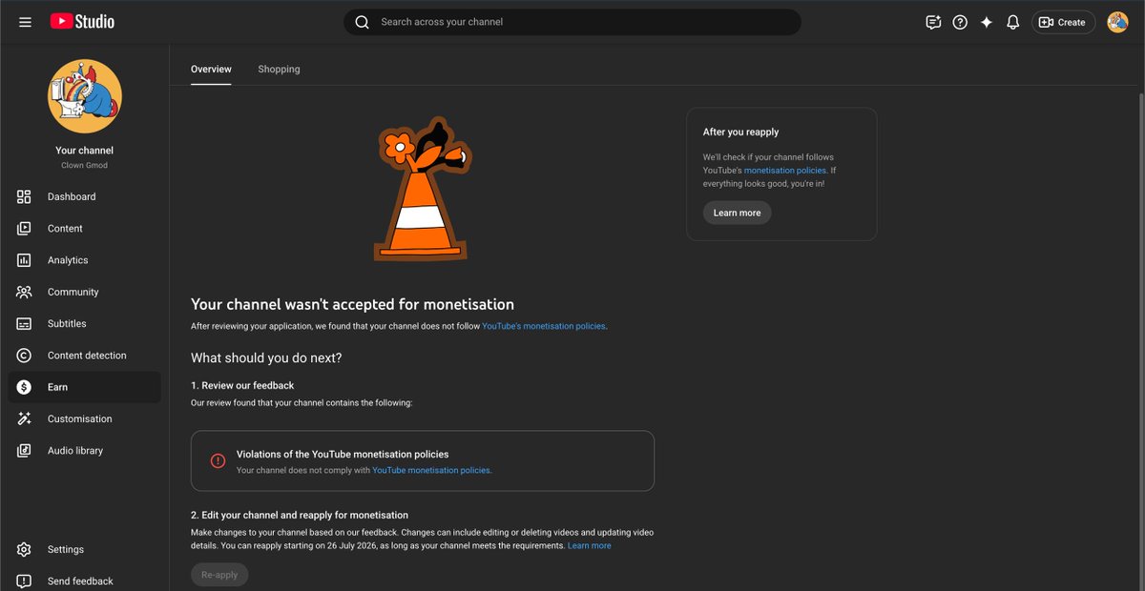The height and width of the screenshot is (591, 1145).
Task: Click the Subtitles caption icon
Action: (x=25, y=323)
